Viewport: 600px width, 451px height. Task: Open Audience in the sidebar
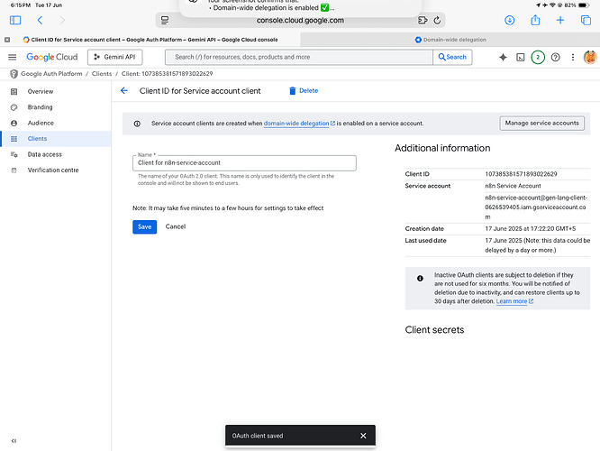coord(56,123)
